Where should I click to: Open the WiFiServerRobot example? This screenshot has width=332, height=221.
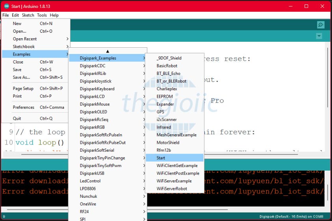coord(175,188)
